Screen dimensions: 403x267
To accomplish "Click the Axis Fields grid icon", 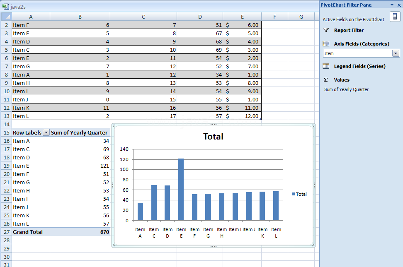I will [x=326, y=44].
